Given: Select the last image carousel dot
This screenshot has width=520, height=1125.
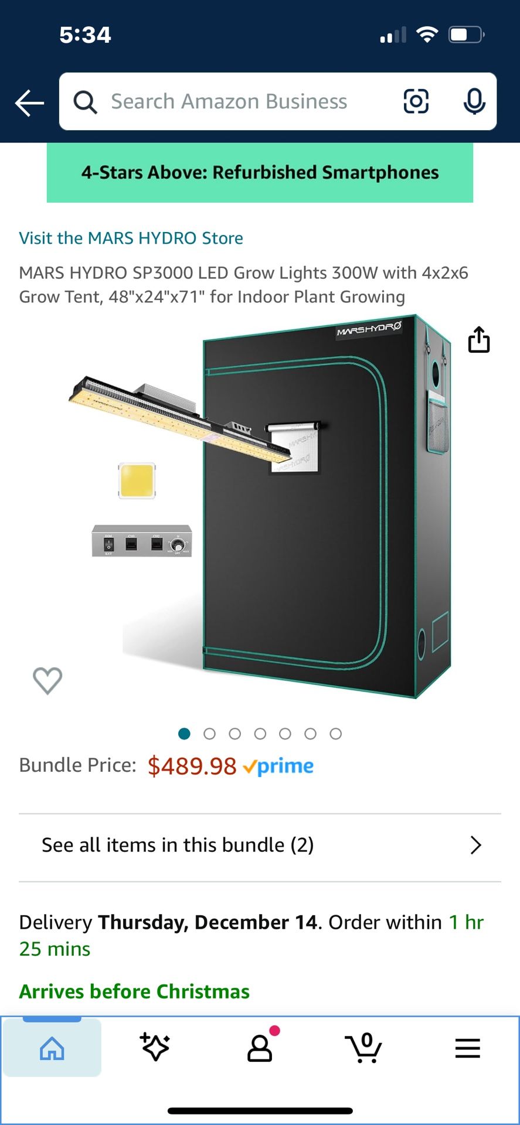Looking at the screenshot, I should tap(335, 734).
